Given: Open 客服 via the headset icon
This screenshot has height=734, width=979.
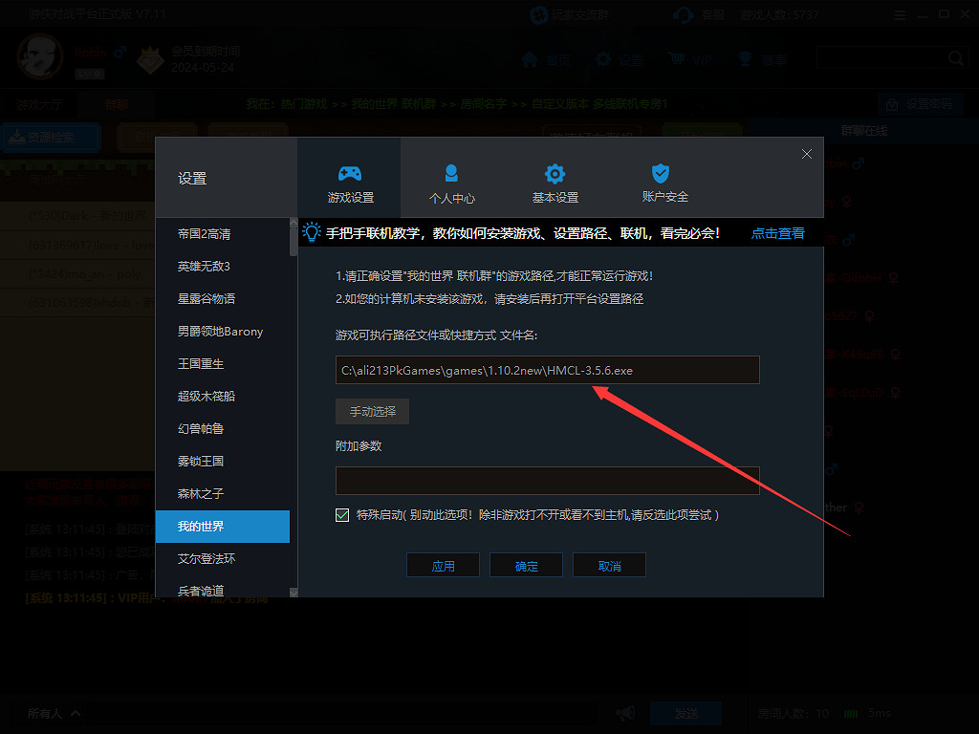Looking at the screenshot, I should click(684, 15).
